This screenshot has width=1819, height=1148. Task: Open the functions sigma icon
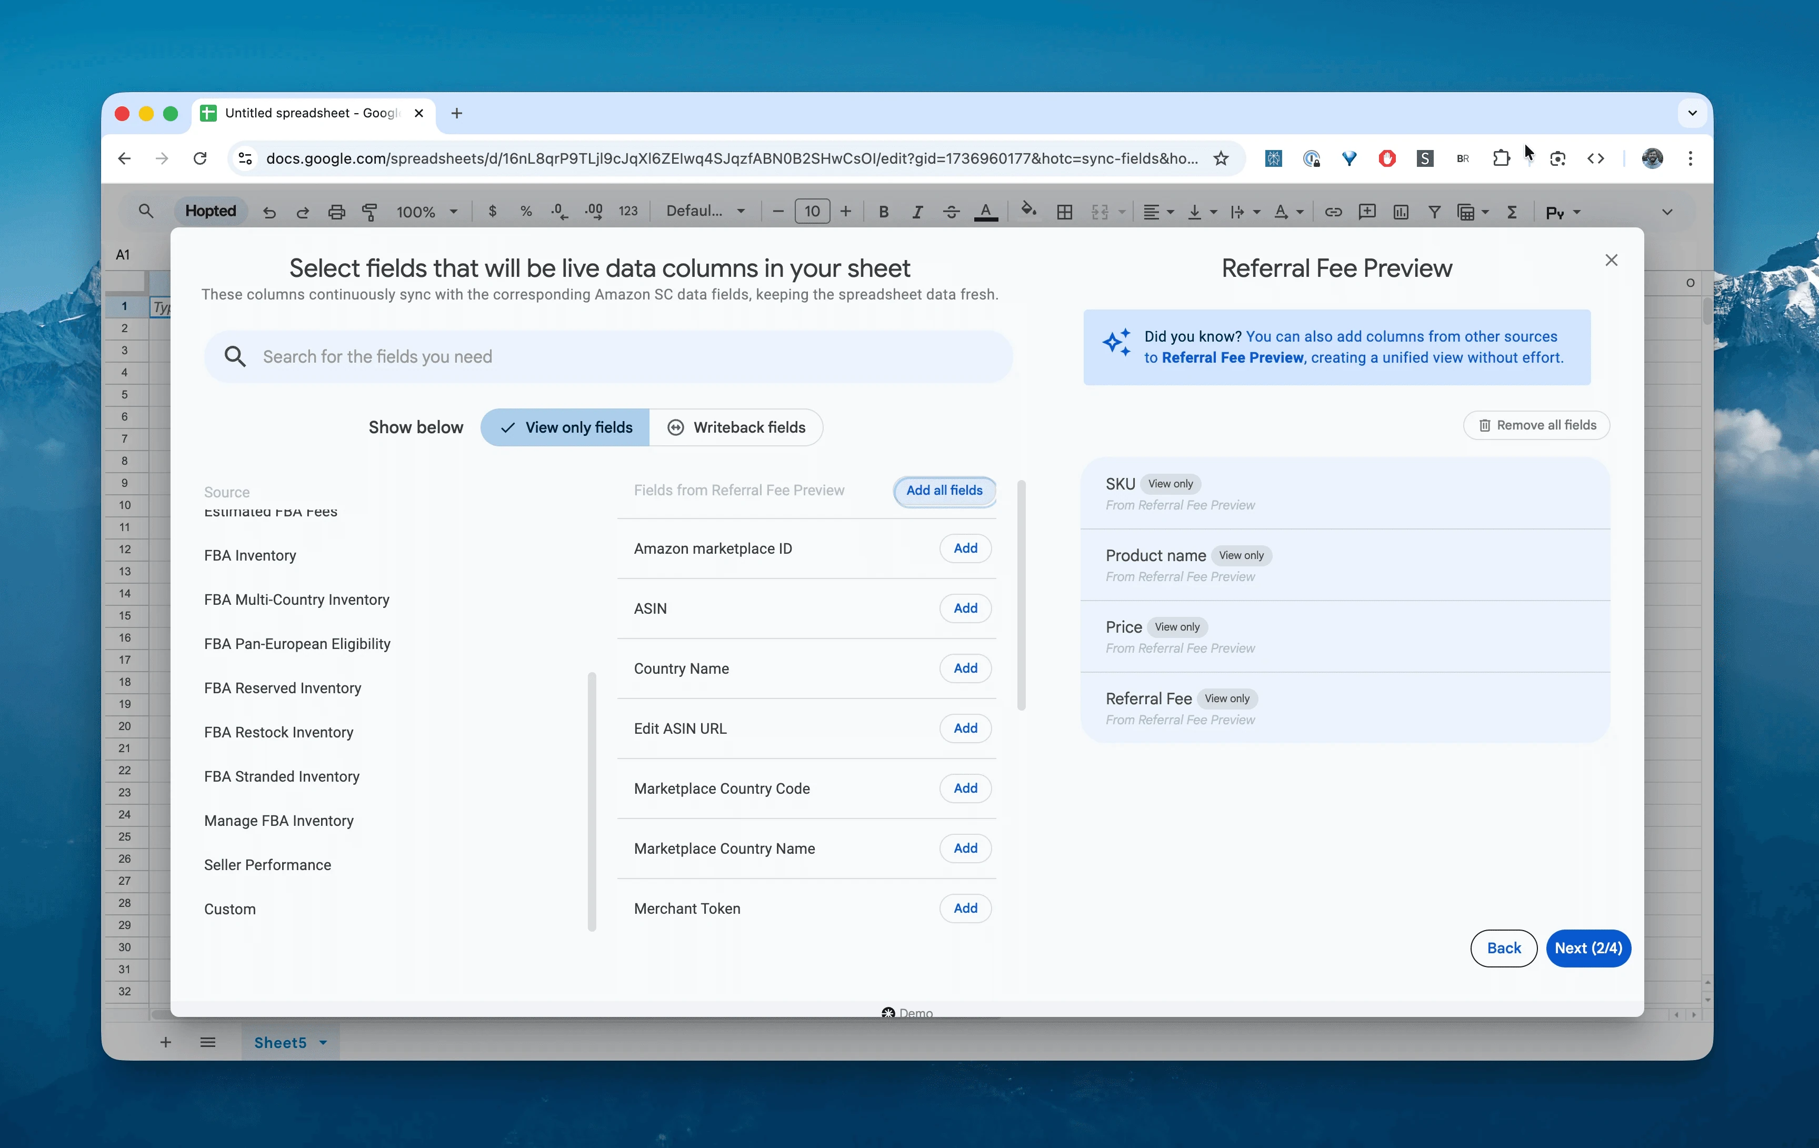pos(1512,212)
